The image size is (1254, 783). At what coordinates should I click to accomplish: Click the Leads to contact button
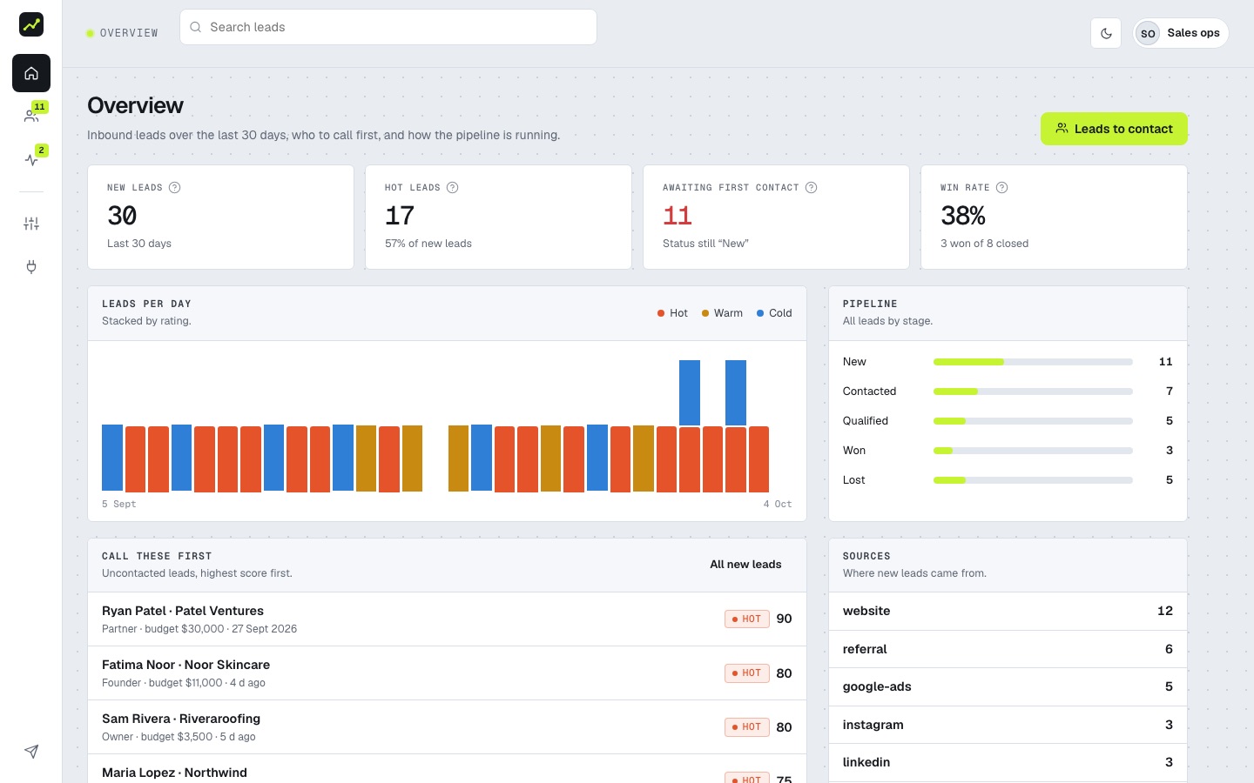click(1114, 129)
